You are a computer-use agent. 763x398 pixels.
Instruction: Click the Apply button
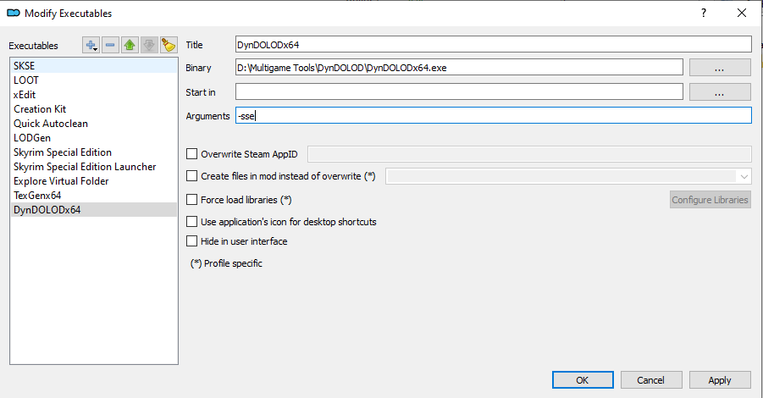[x=720, y=380]
